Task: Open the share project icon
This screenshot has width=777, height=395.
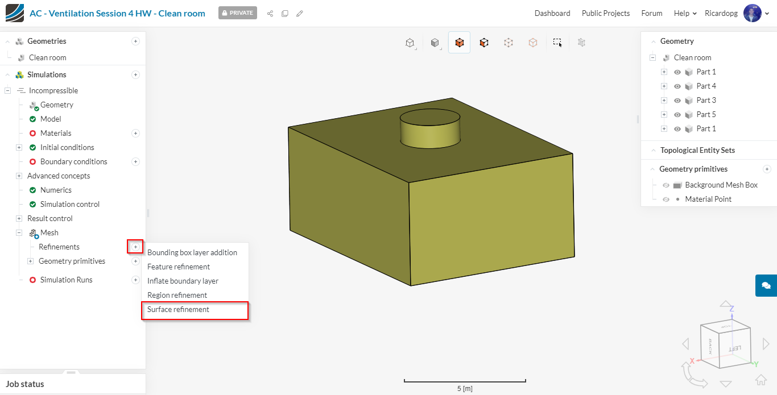Action: coord(270,13)
